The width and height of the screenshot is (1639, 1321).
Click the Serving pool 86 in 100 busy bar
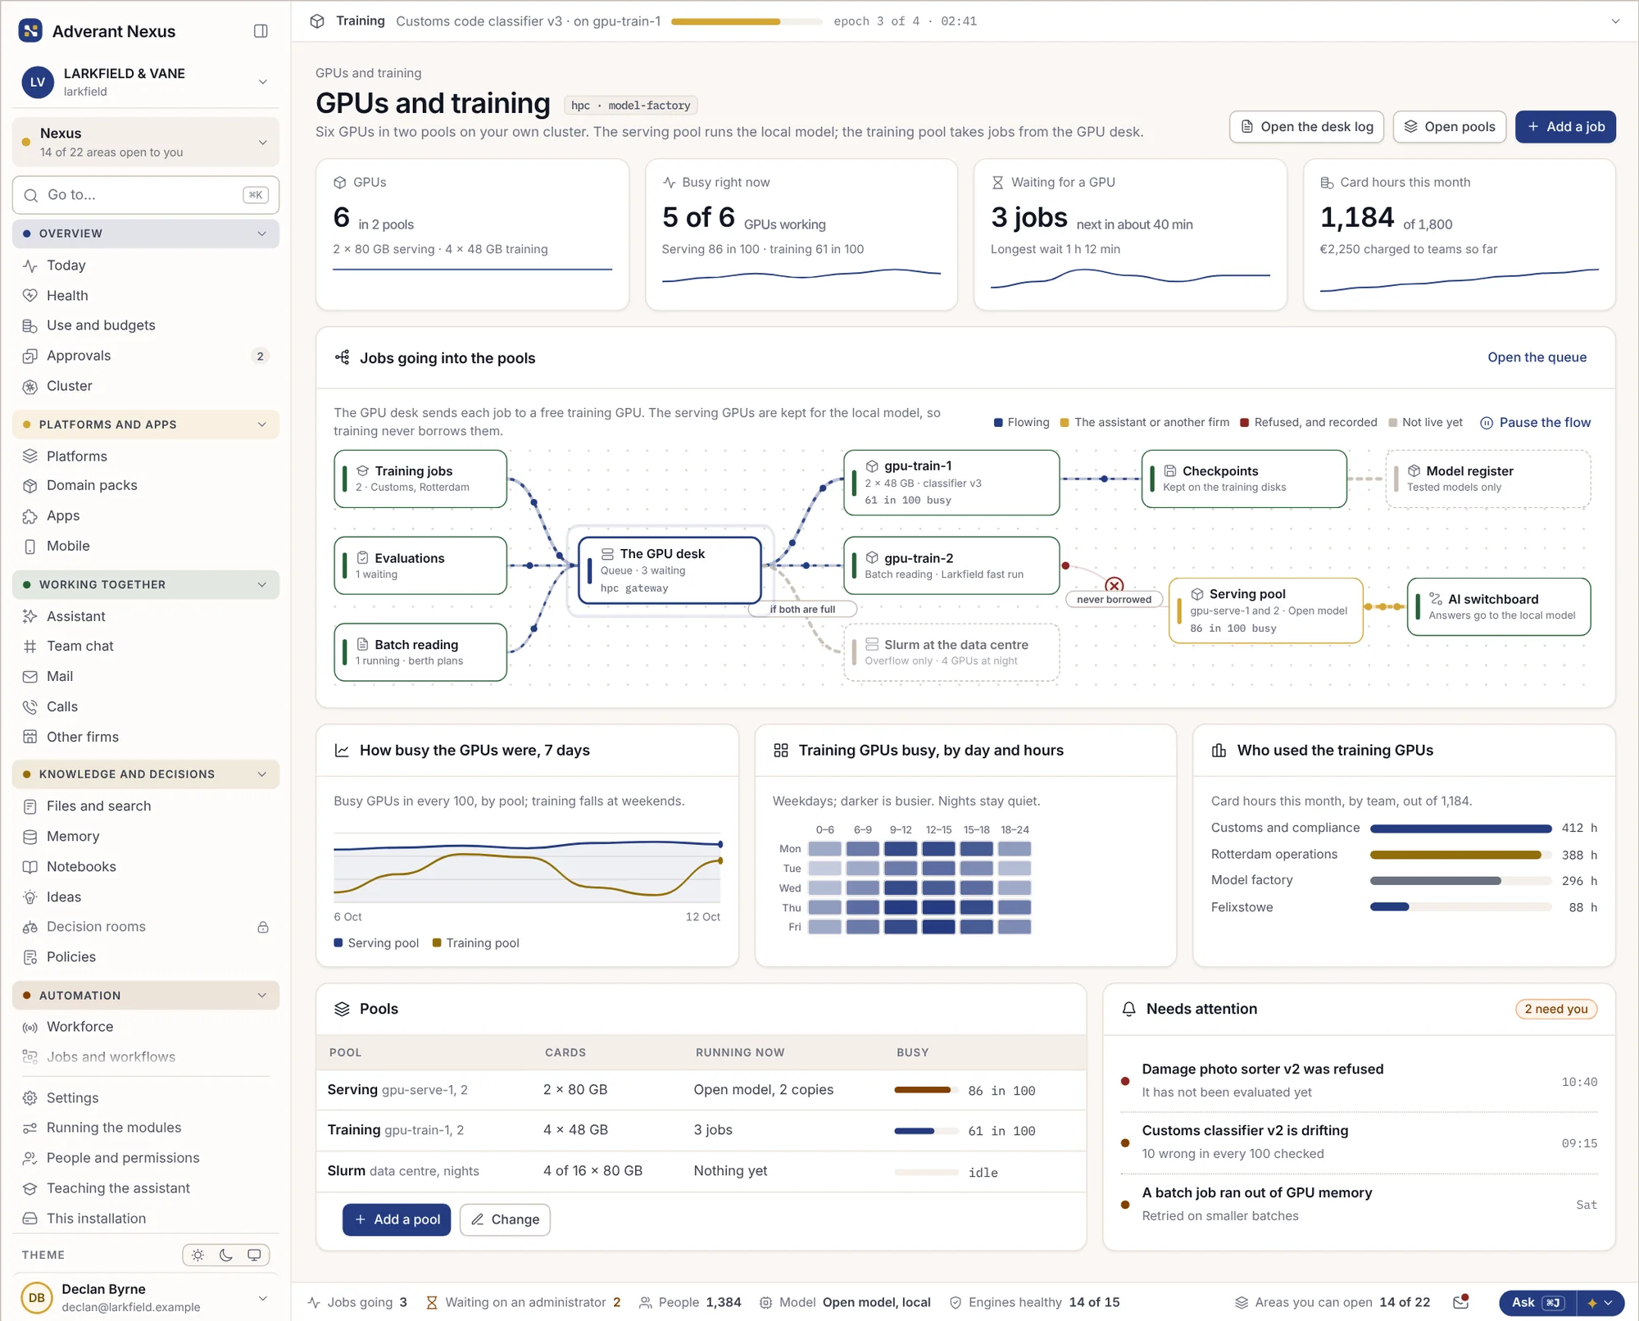tap(926, 1090)
